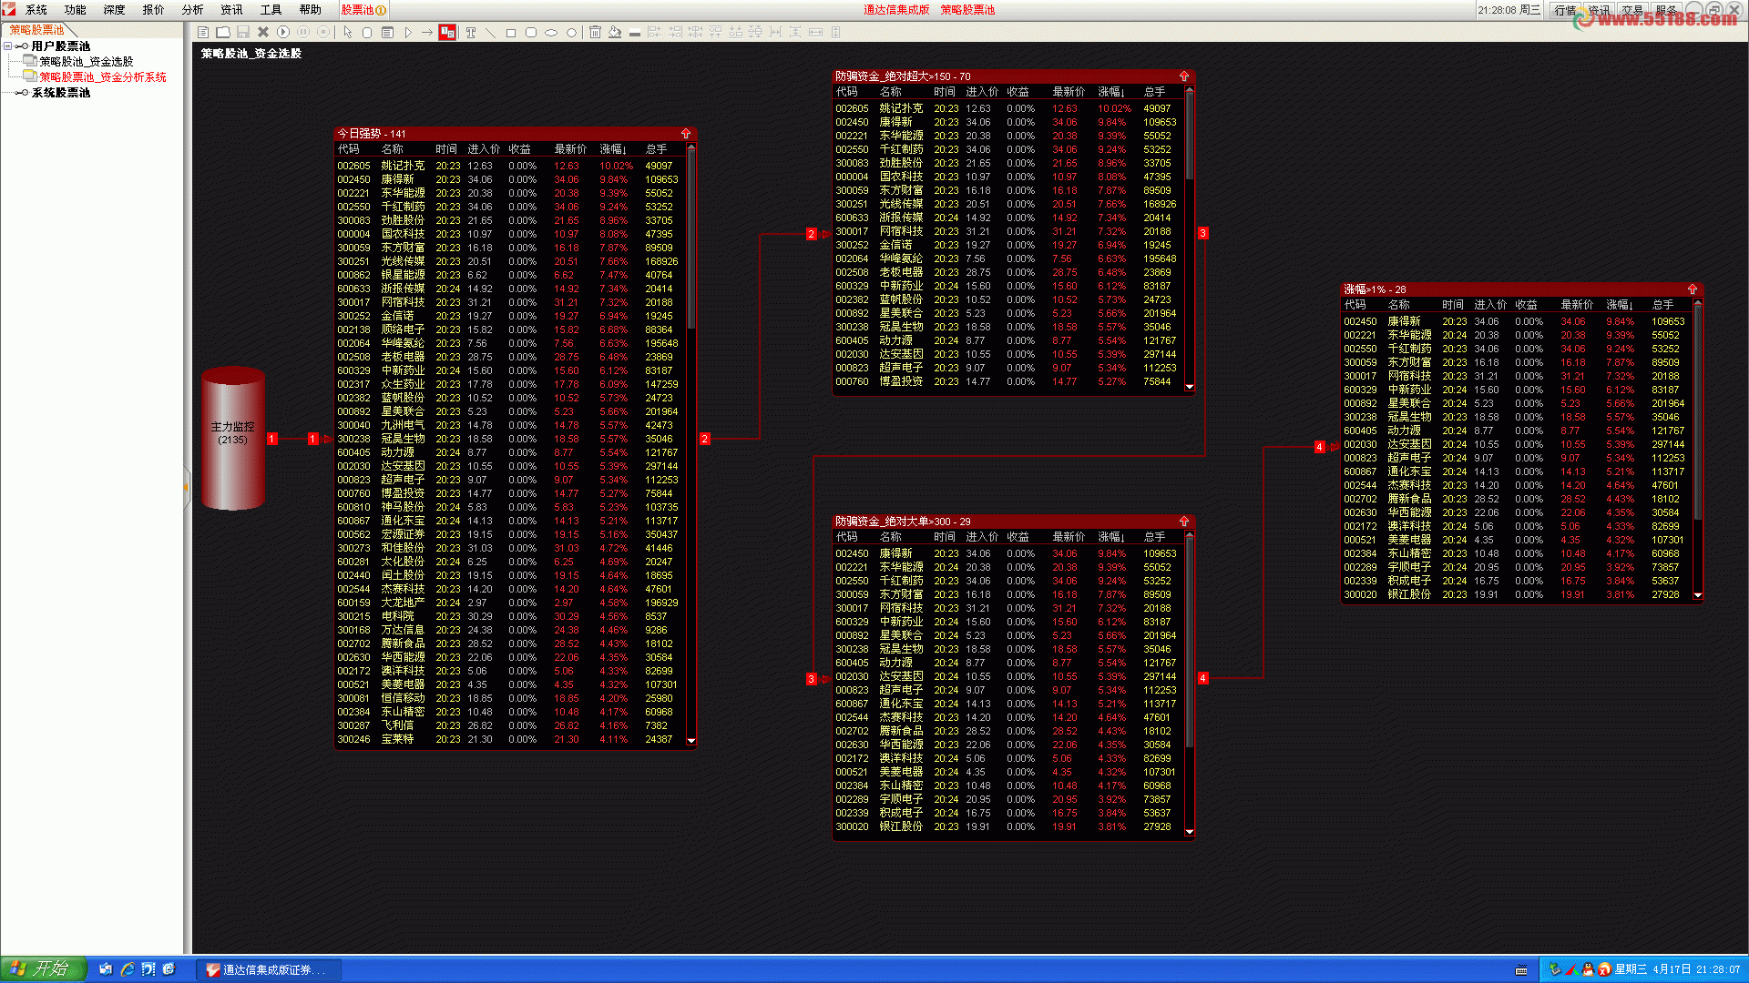Screen dimensions: 1749x983
Task: Open the 分析 menu
Action: pyautogui.click(x=192, y=10)
